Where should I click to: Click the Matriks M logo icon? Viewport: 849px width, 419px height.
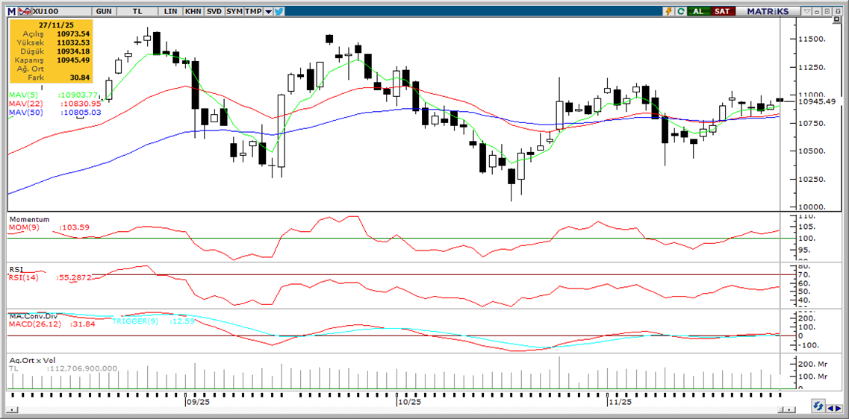pyautogui.click(x=10, y=11)
